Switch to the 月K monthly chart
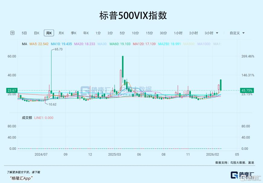This screenshot has height=183, width=263. 61,33
